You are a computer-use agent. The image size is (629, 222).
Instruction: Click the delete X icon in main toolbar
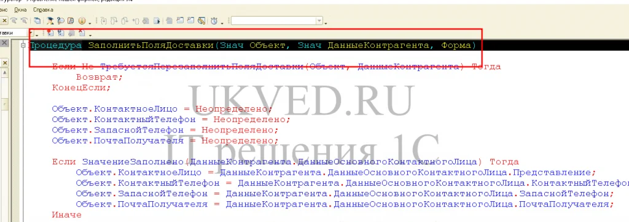click(x=4, y=21)
